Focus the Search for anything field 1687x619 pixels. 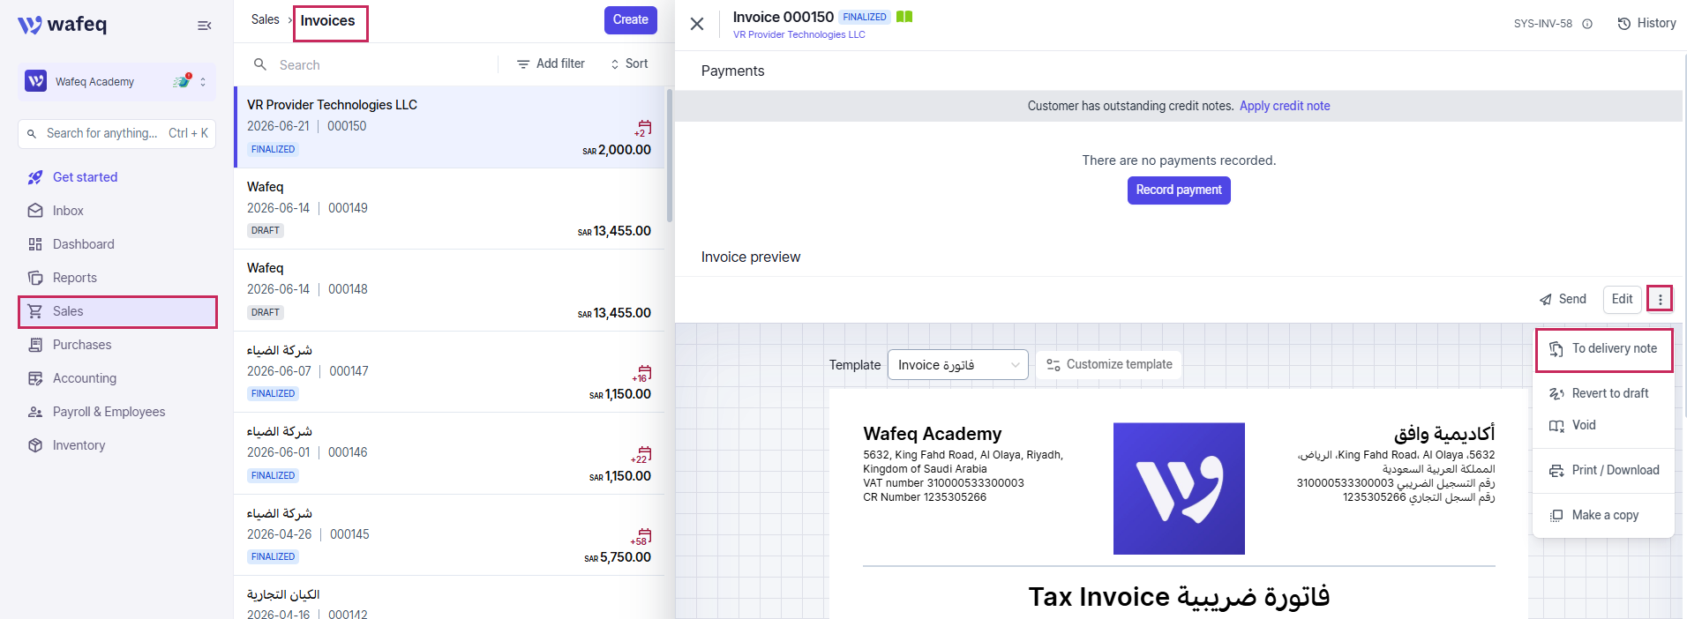pyautogui.click(x=116, y=133)
